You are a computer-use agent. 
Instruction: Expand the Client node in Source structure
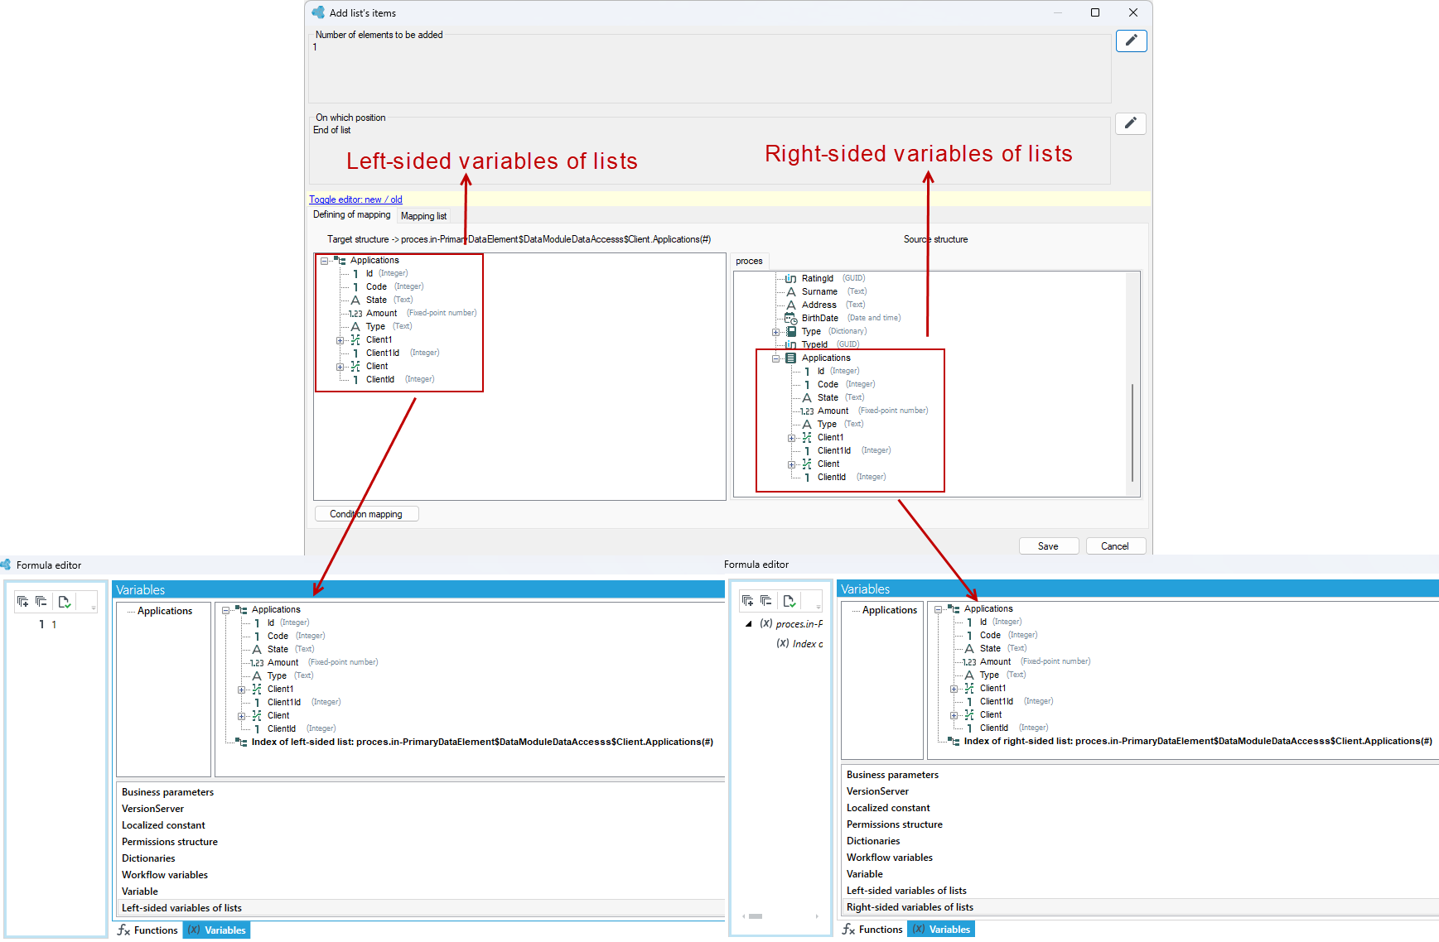pos(791,464)
